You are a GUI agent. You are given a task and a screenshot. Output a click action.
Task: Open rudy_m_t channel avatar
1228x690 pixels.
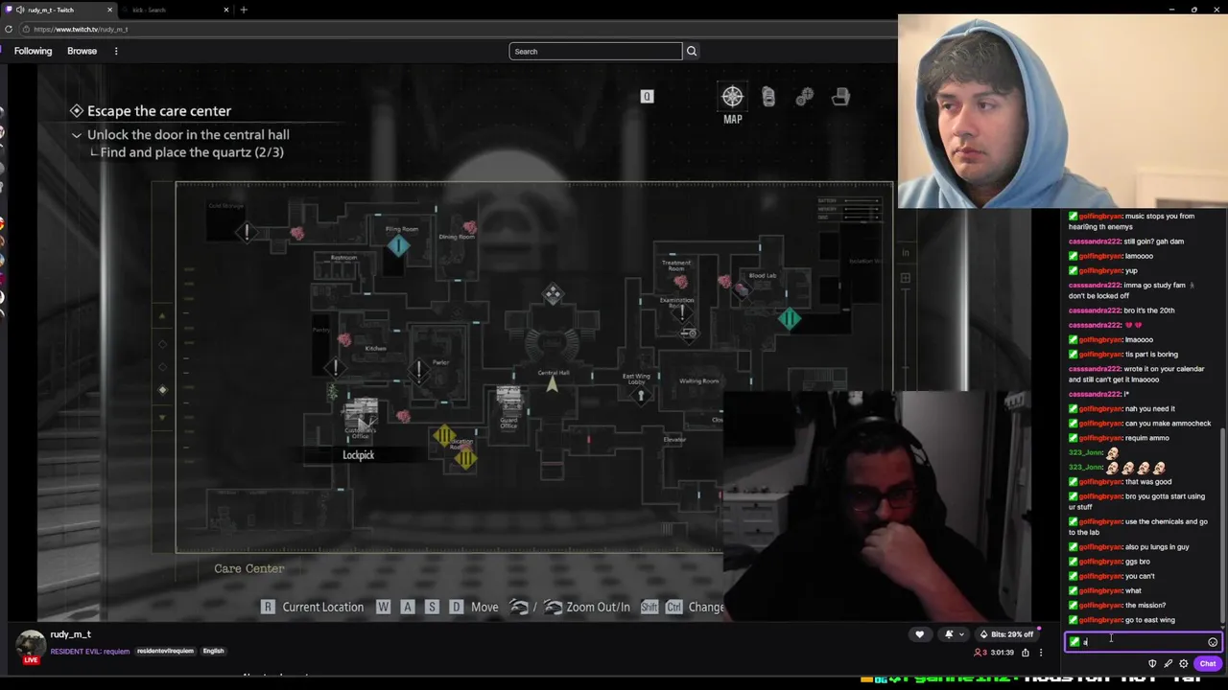point(31,644)
